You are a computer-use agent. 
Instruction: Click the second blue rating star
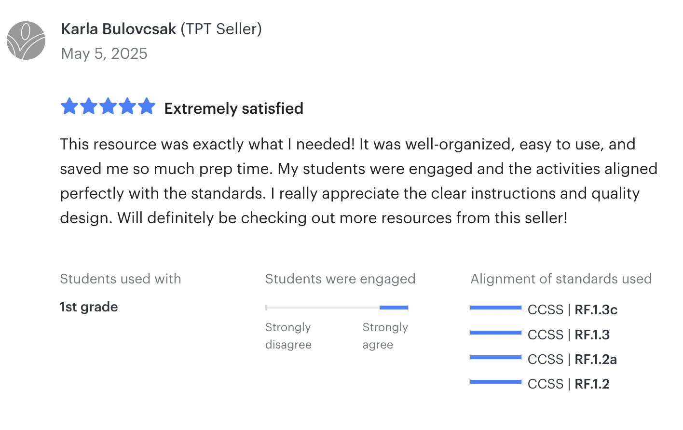point(89,106)
